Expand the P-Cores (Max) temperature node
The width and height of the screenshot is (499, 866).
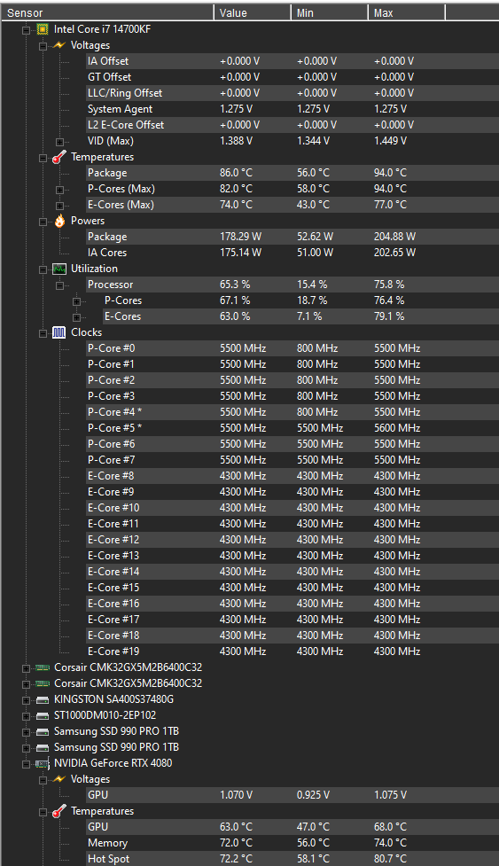[59, 190]
